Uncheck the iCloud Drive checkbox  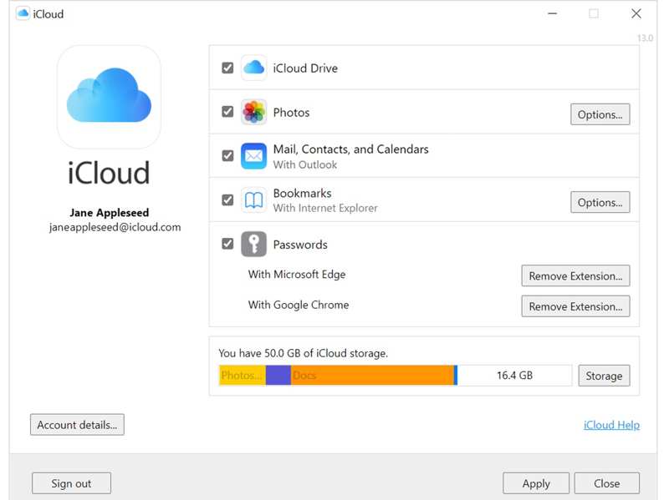tap(227, 68)
